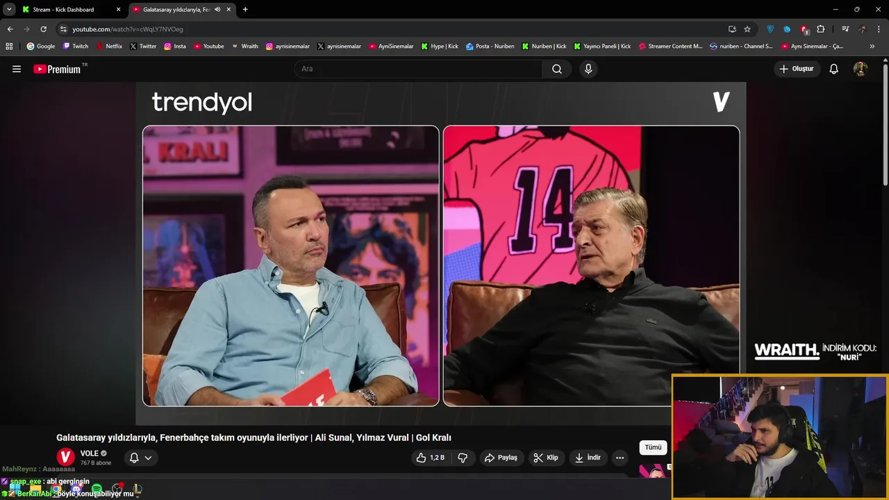Open Chrome extensions puzzle icon
This screenshot has width=889, height=500.
[x=821, y=29]
